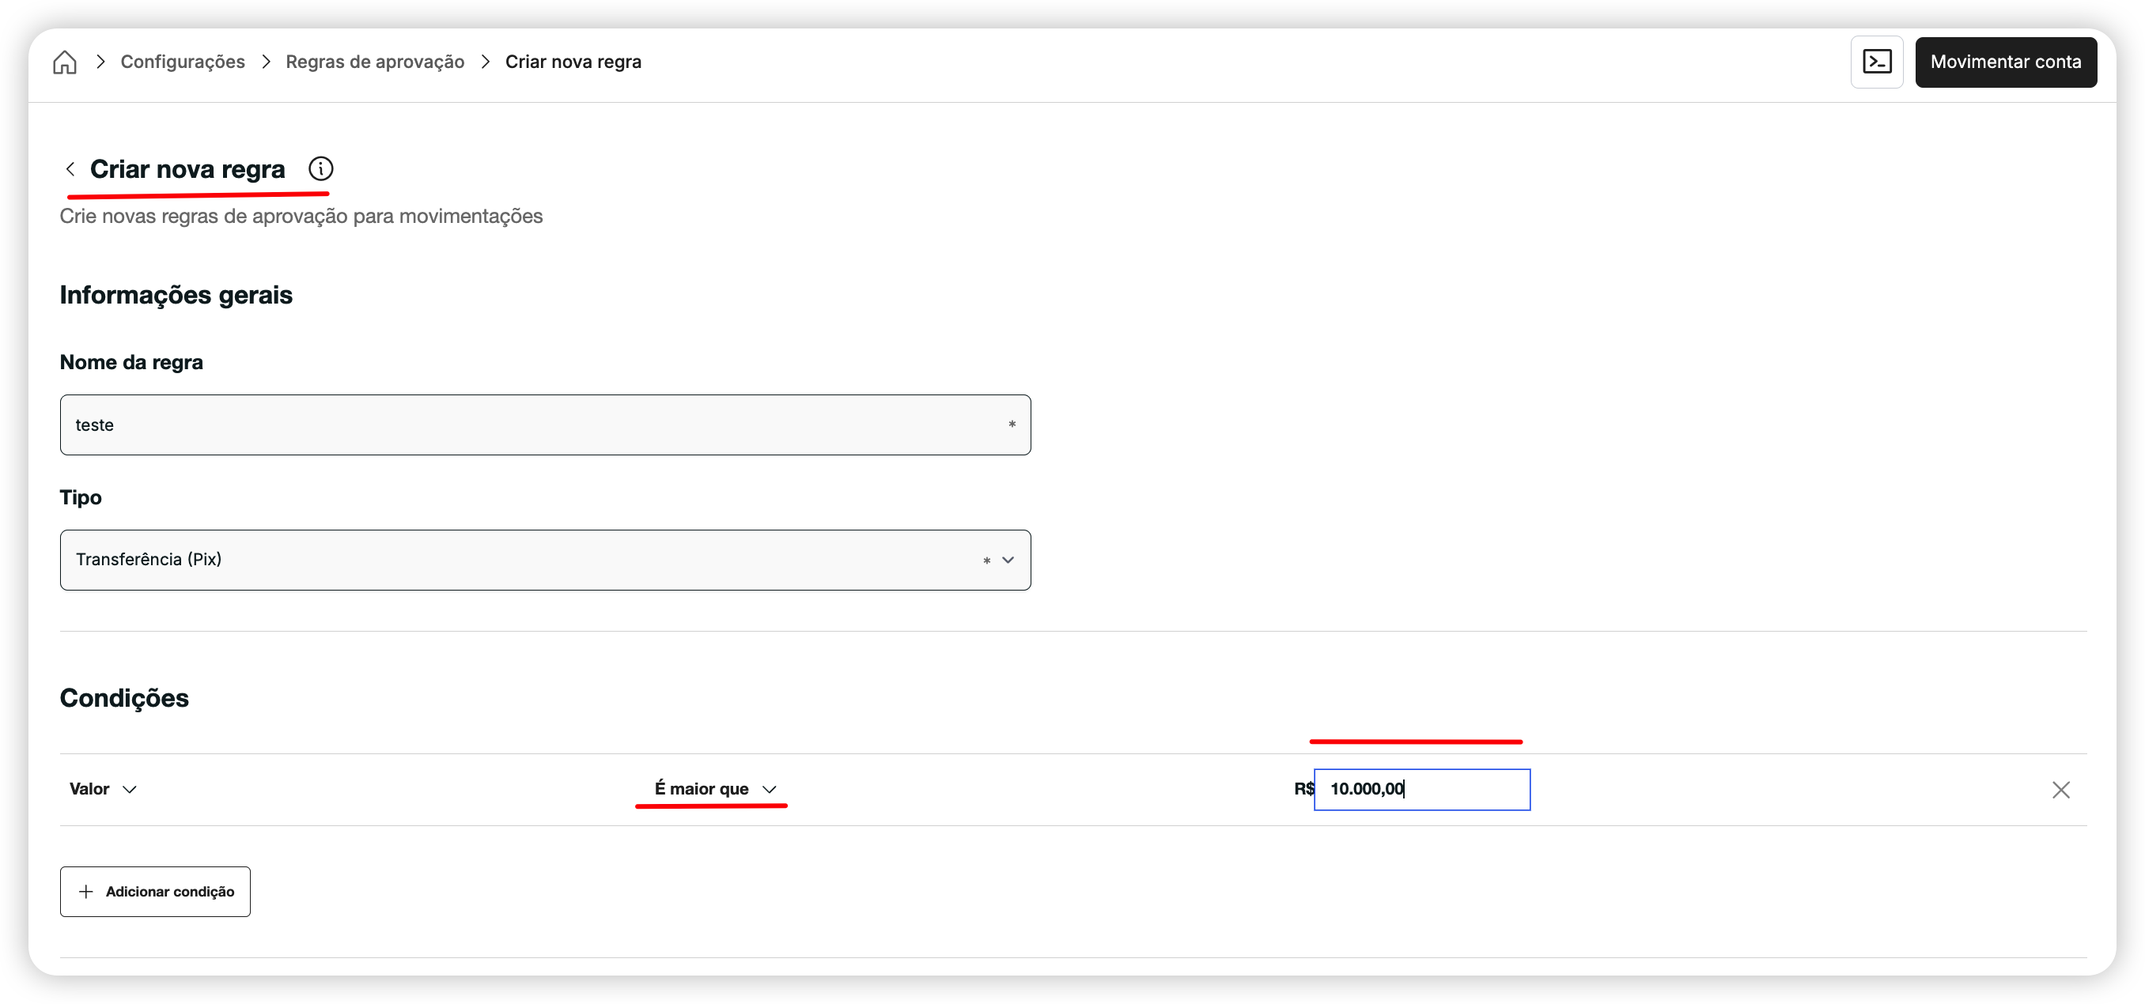Screen dimensions: 2145x1004
Task: Click chevron arrow in Tipo select box
Action: [1008, 560]
